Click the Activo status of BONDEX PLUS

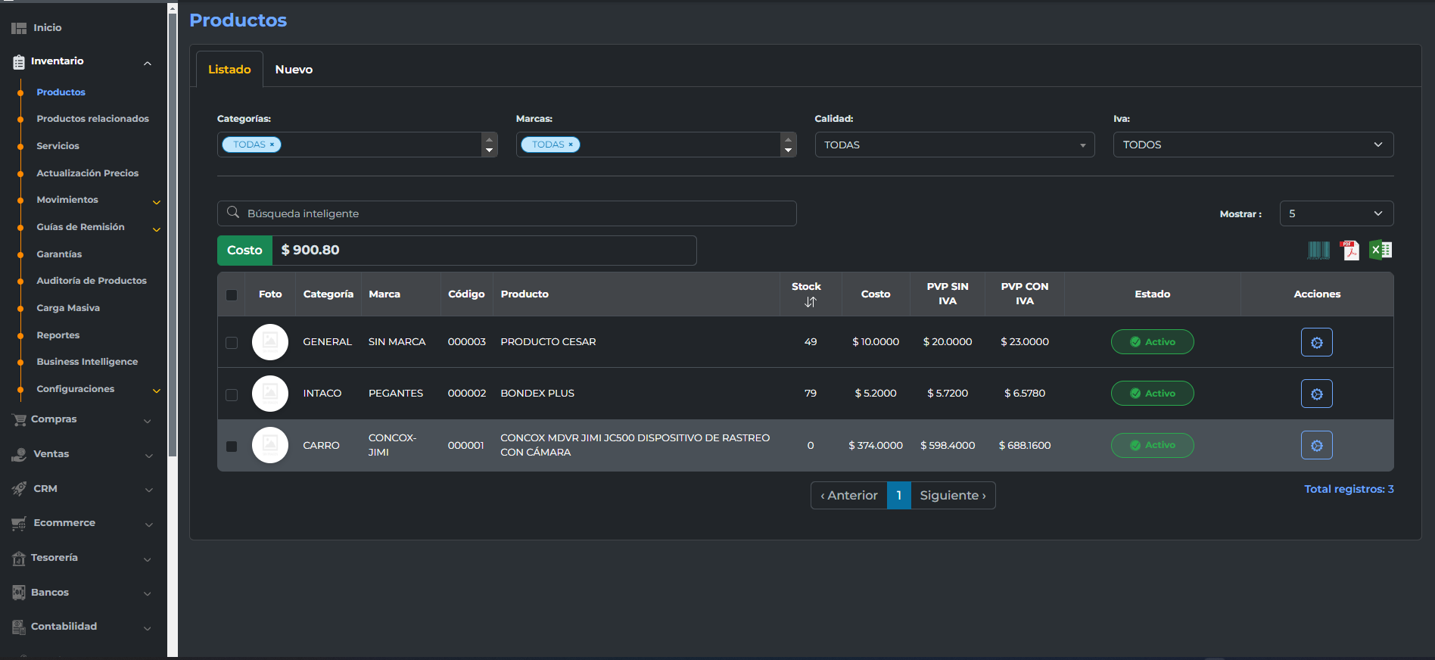tap(1152, 394)
